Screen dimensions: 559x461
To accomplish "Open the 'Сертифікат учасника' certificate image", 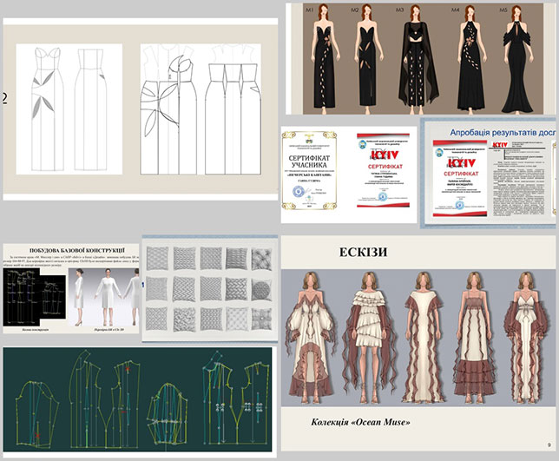I will pyautogui.click(x=310, y=173).
